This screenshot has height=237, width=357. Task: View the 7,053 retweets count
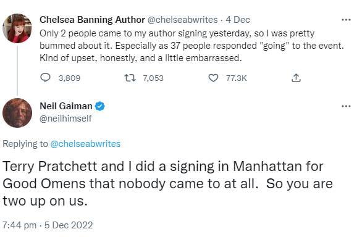tap(153, 78)
